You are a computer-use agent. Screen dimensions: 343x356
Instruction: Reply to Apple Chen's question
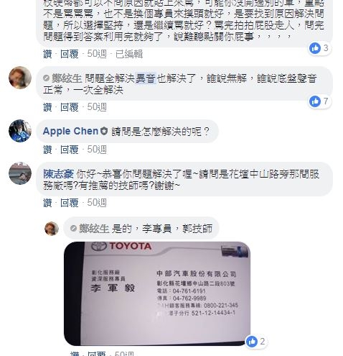pos(70,150)
